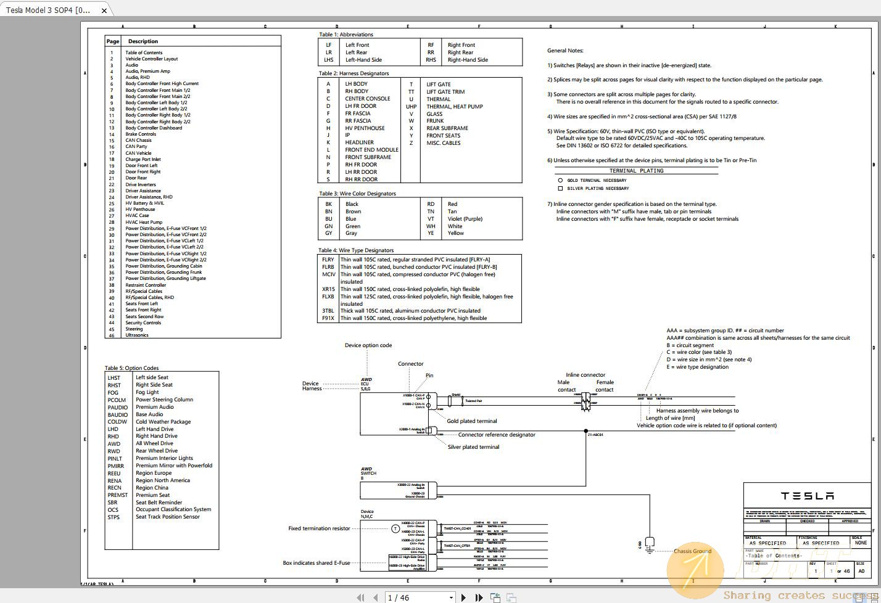
Task: Click 'Restraint Controller' entry
Action: [x=146, y=285]
